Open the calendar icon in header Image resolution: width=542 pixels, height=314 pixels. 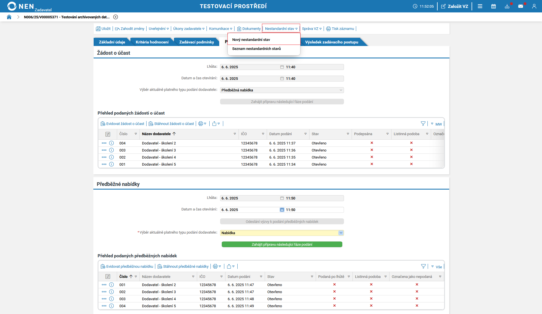tap(493, 6)
